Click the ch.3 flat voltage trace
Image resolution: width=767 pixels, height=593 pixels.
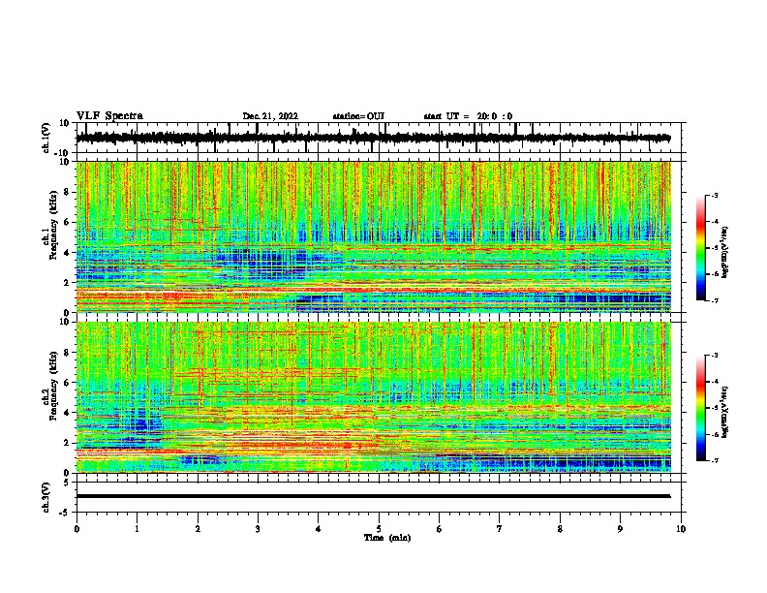tap(374, 496)
